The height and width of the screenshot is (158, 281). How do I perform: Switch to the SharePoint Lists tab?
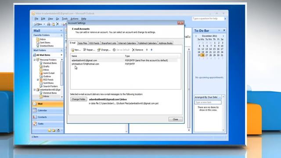click(x=108, y=43)
